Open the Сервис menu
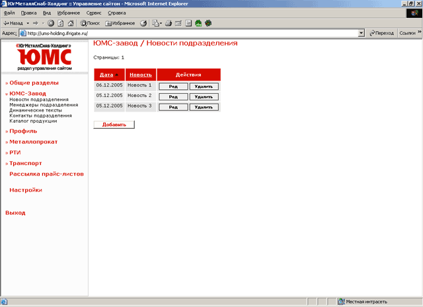The height and width of the screenshot is (307, 423). pos(94,13)
